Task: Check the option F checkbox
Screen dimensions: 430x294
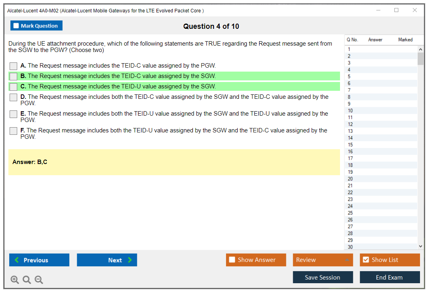Action: [x=14, y=131]
